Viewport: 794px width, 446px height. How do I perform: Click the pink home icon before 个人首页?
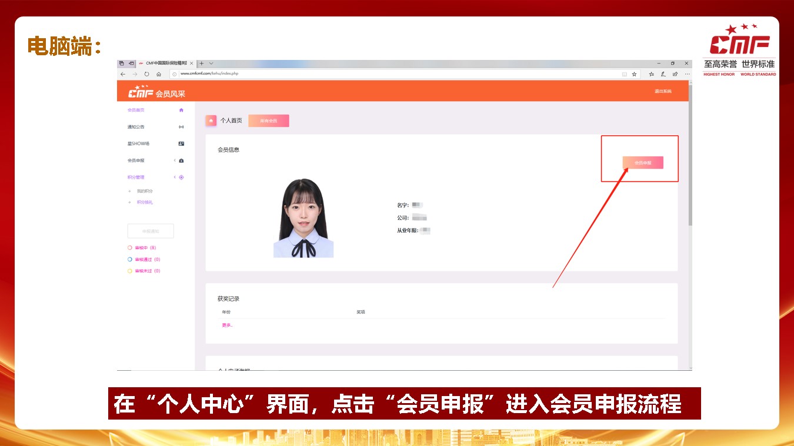tap(211, 120)
